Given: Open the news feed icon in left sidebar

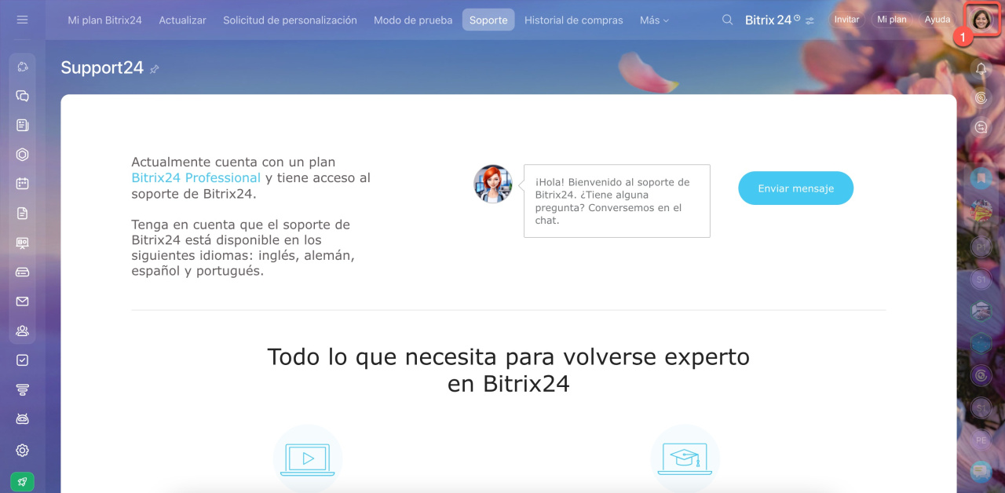Looking at the screenshot, I should coord(22,125).
